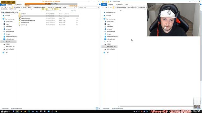Go to ExileClient in left address bar

point(58,8)
